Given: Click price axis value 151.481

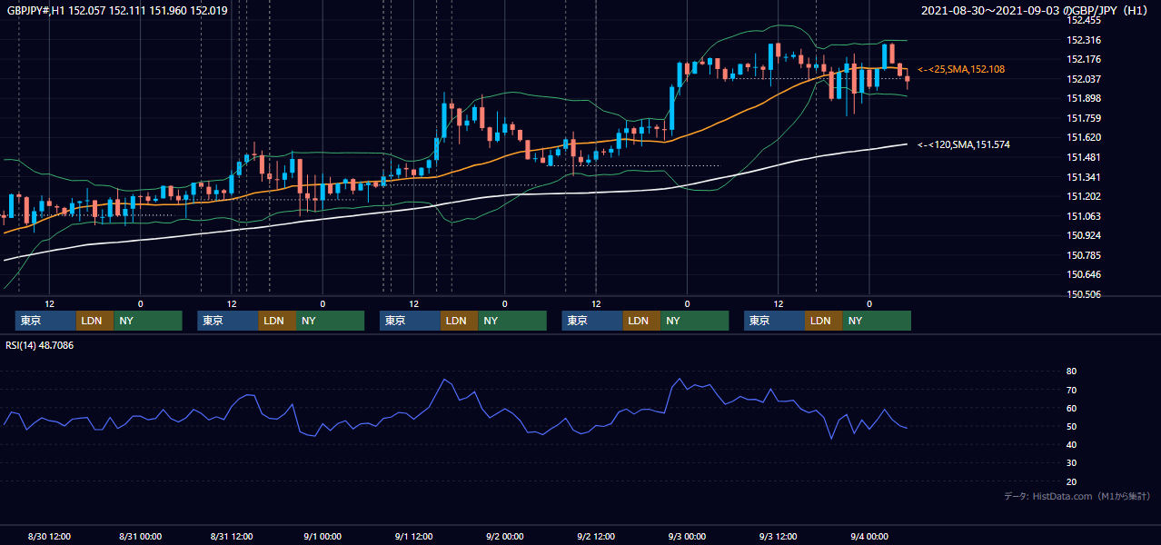Looking at the screenshot, I should point(1083,157).
